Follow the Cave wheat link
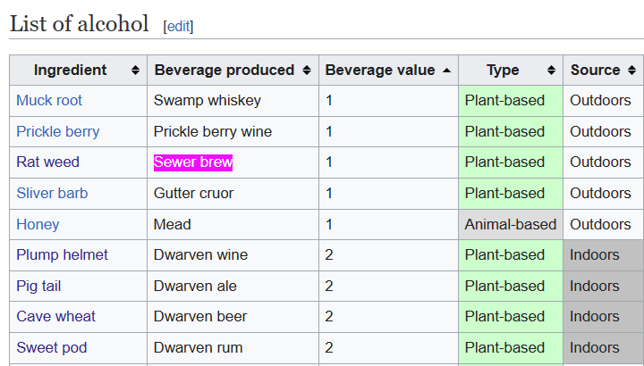 click(55, 316)
